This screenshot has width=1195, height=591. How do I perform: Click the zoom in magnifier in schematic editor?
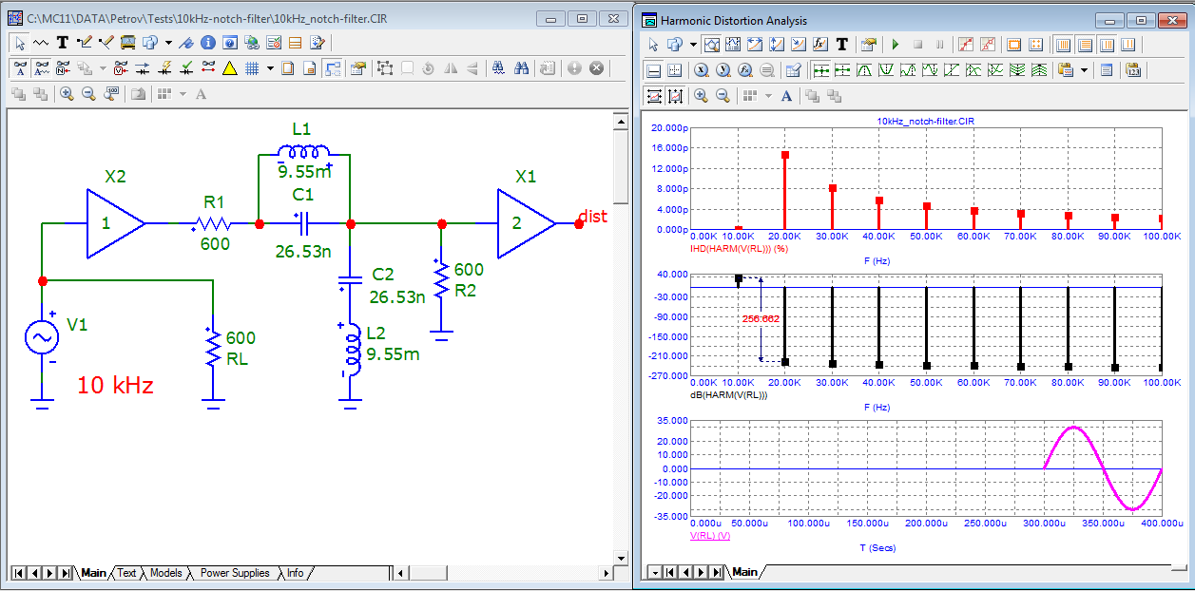pyautogui.click(x=67, y=94)
